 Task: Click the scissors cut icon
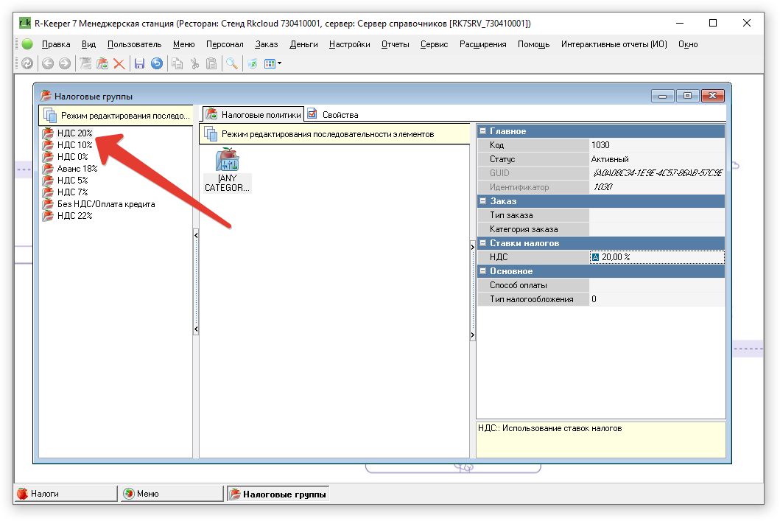194,64
